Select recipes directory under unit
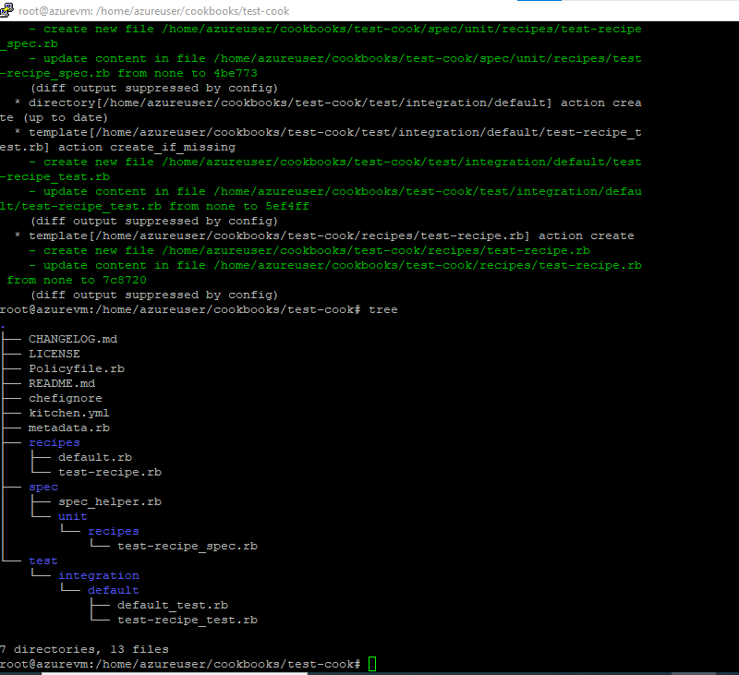 point(114,531)
